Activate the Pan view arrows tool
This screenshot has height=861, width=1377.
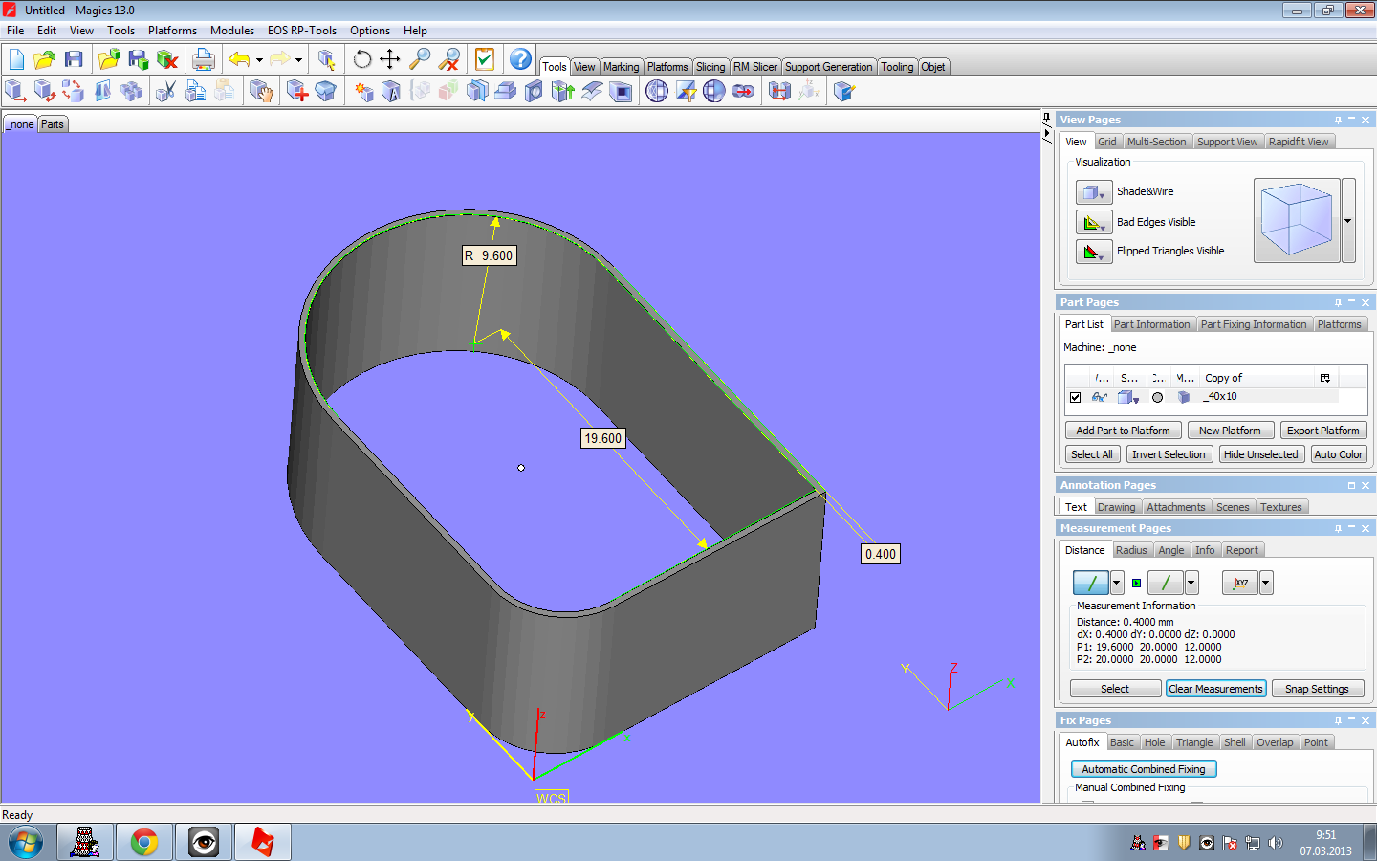coord(390,59)
